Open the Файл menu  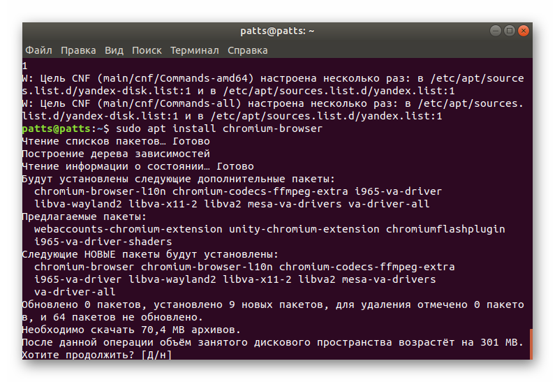(38, 50)
